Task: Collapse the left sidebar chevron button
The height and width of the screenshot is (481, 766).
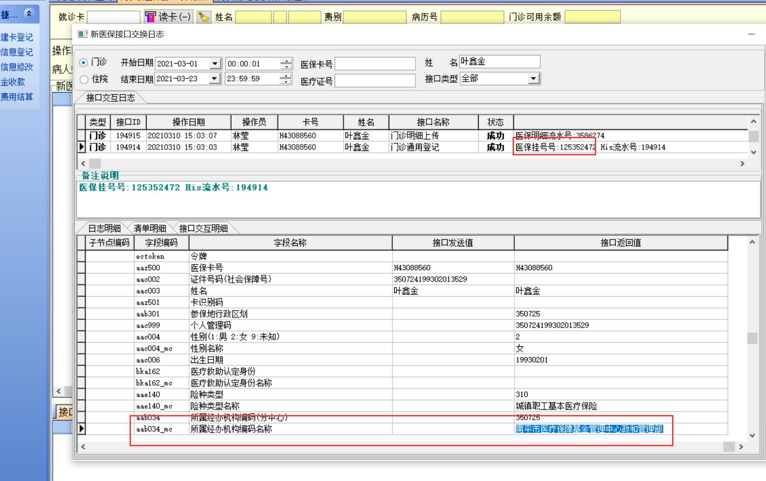Action: 29,14
